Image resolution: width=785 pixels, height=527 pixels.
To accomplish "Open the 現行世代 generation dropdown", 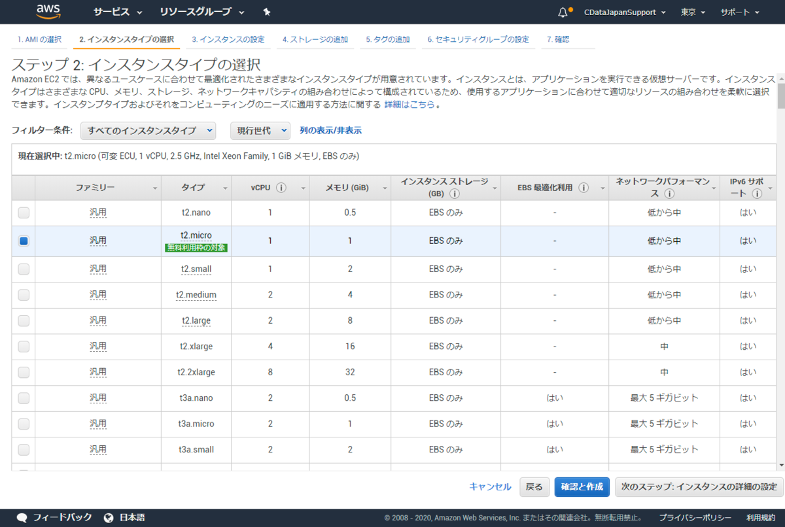I will click(x=260, y=131).
